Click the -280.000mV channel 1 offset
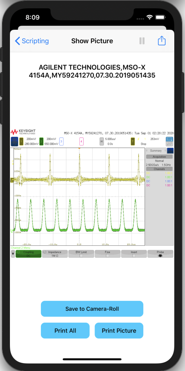 click(x=31, y=144)
